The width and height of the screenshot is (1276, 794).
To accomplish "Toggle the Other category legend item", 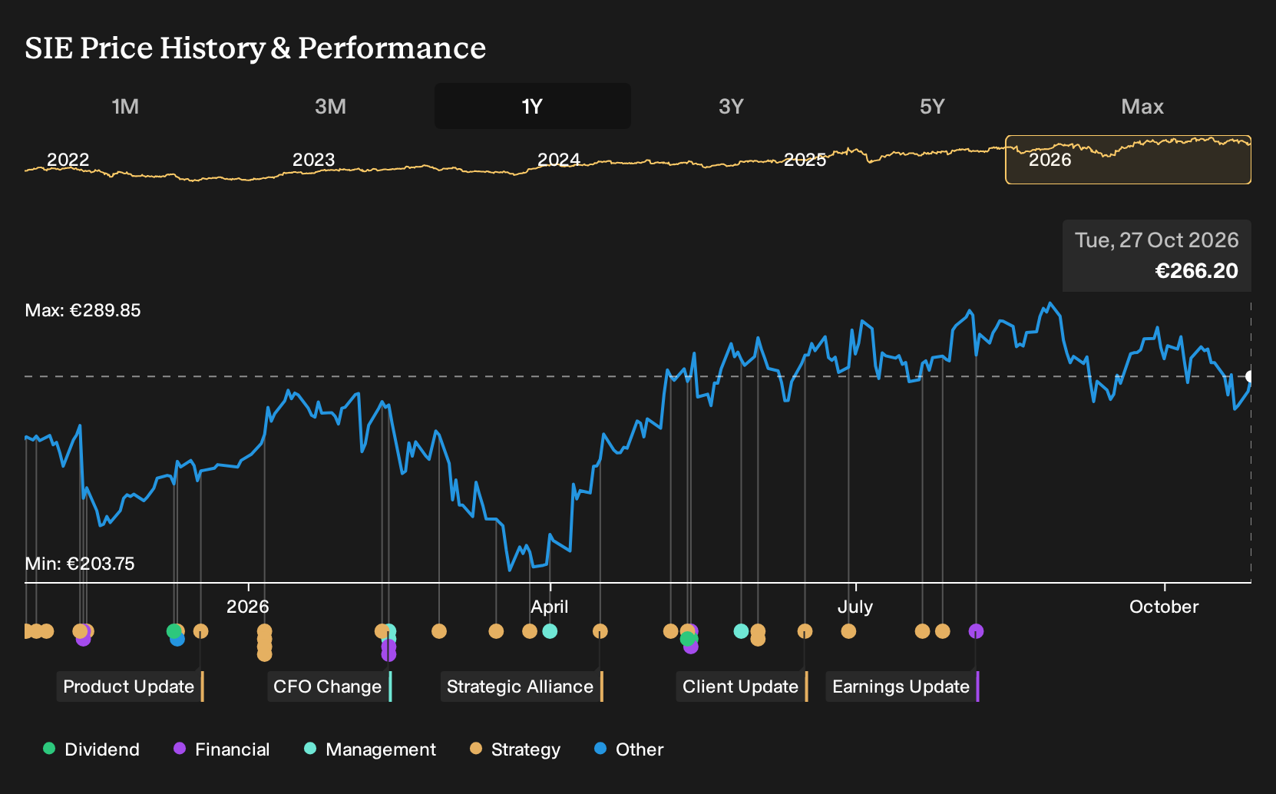I will pyautogui.click(x=629, y=749).
